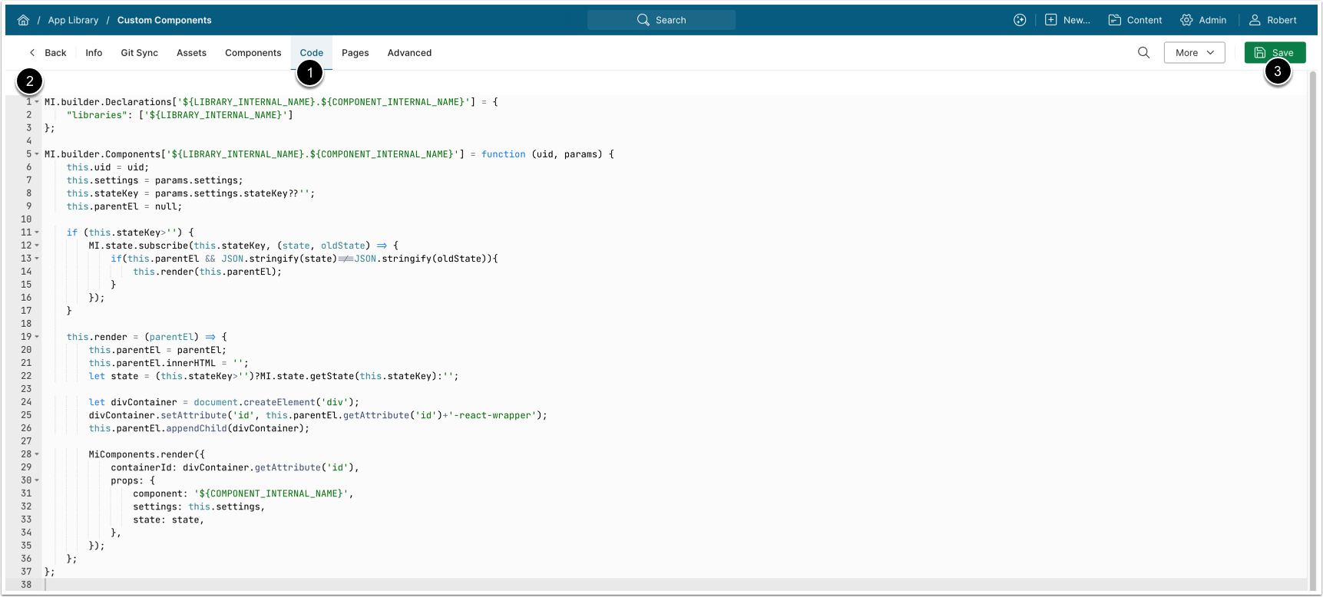Open Admin gear settings

point(1186,20)
